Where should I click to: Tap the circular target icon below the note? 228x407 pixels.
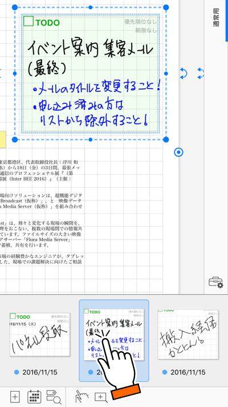178,152
